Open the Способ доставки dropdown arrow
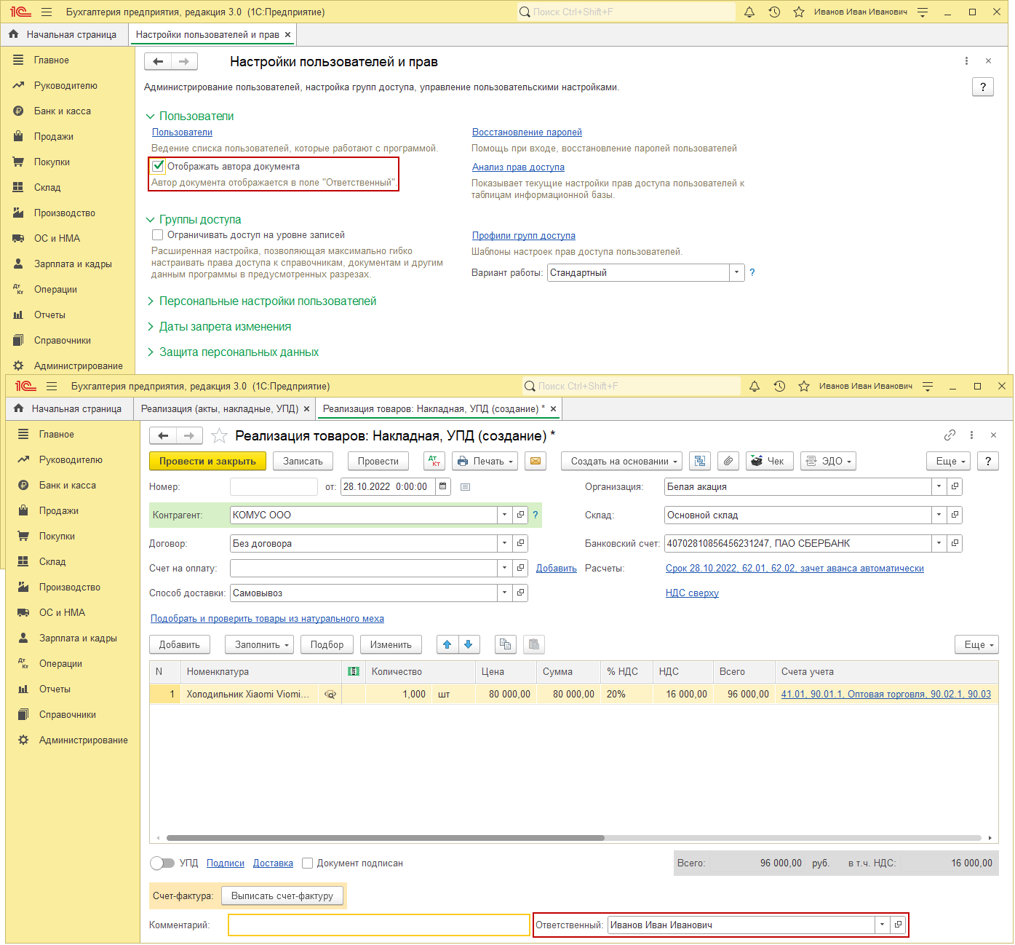 [505, 593]
